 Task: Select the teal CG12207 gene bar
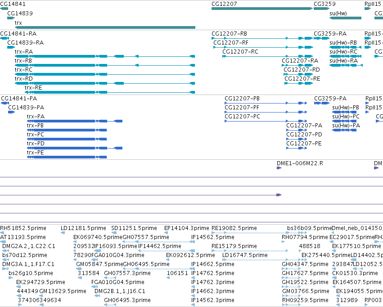click(262, 9)
